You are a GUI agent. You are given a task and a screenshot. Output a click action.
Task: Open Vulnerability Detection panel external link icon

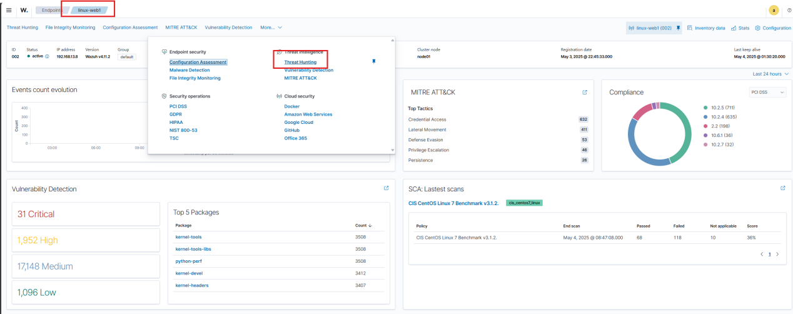tap(386, 188)
